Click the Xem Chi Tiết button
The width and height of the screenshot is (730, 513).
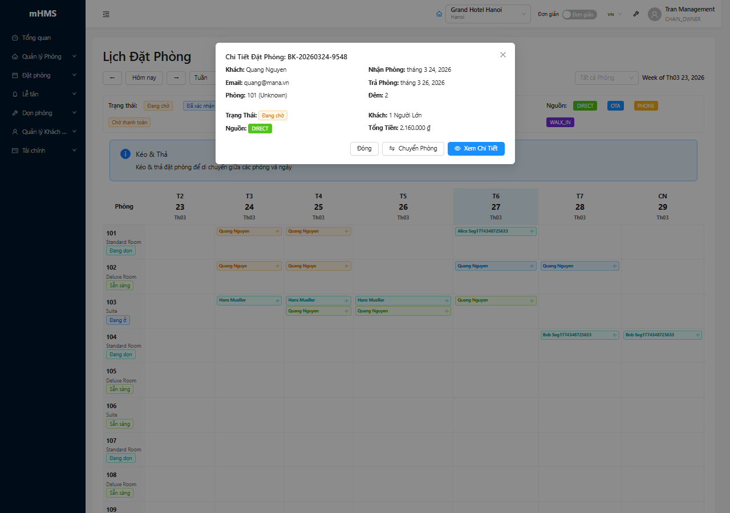(x=476, y=149)
